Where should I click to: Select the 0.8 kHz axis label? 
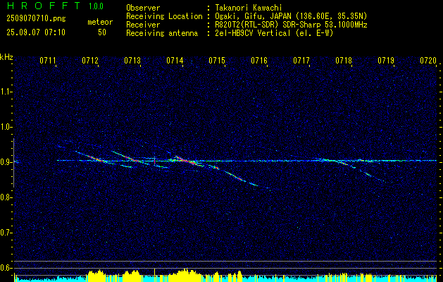click(x=6, y=197)
